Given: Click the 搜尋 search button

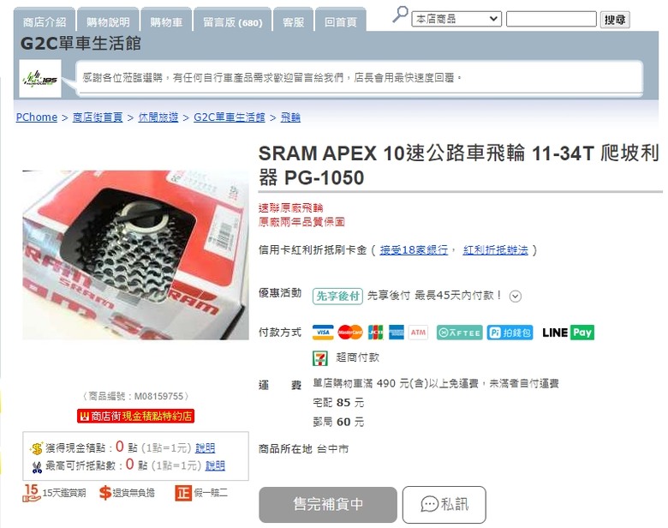Looking at the screenshot, I should coord(615,19).
